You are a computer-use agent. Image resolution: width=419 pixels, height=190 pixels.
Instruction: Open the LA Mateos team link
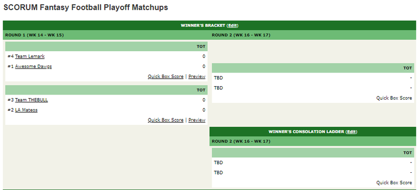(x=26, y=110)
